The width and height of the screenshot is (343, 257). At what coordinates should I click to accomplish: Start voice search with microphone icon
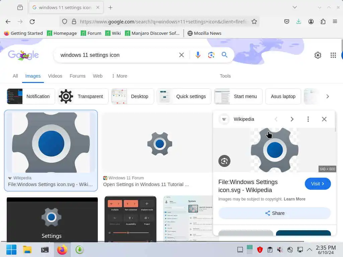198,55
